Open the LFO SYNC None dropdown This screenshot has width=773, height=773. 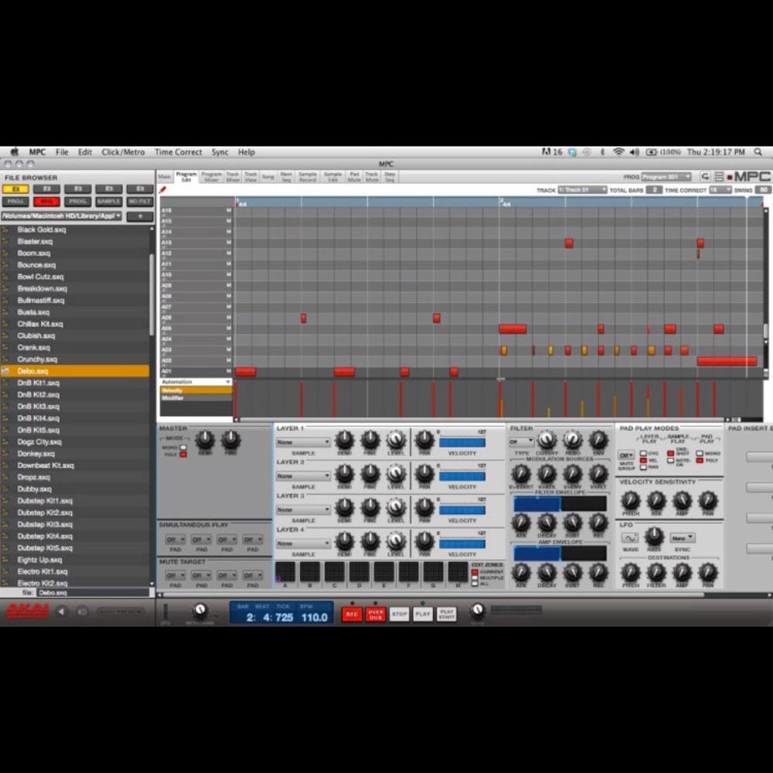(x=683, y=538)
